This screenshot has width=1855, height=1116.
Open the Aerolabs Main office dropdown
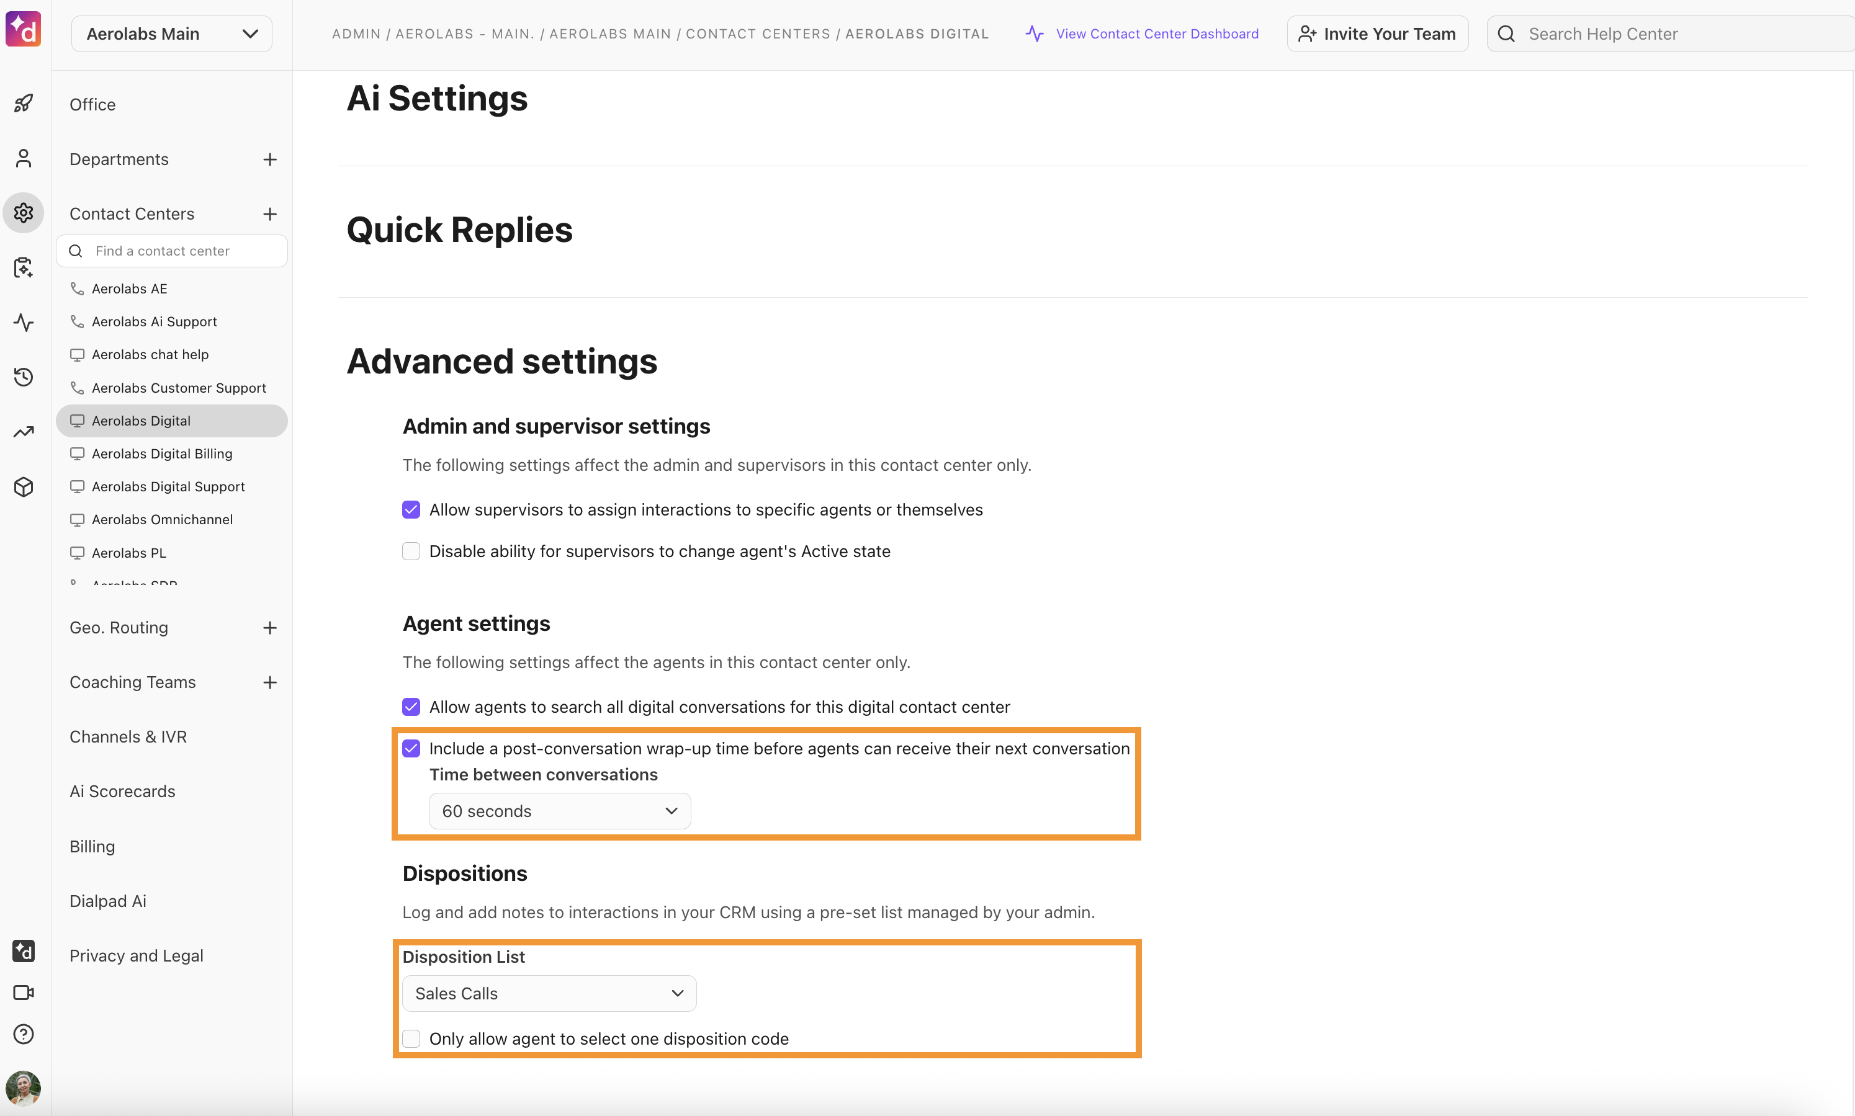point(171,34)
